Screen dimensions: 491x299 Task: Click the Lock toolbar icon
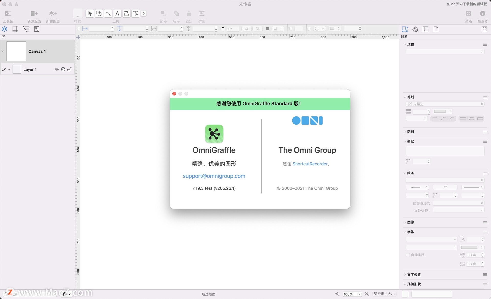(x=189, y=14)
